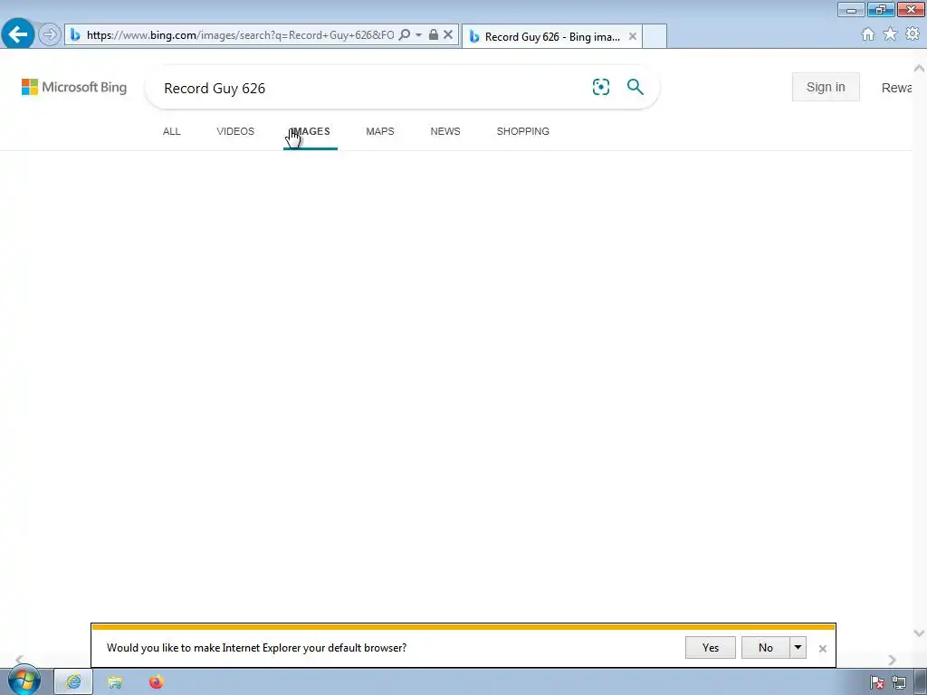Screen dimensions: 927x695
Task: Click the teal Bing search magnifier
Action: [636, 87]
